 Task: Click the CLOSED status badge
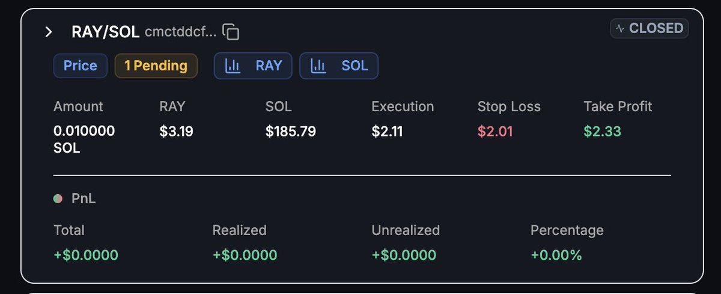(650, 28)
